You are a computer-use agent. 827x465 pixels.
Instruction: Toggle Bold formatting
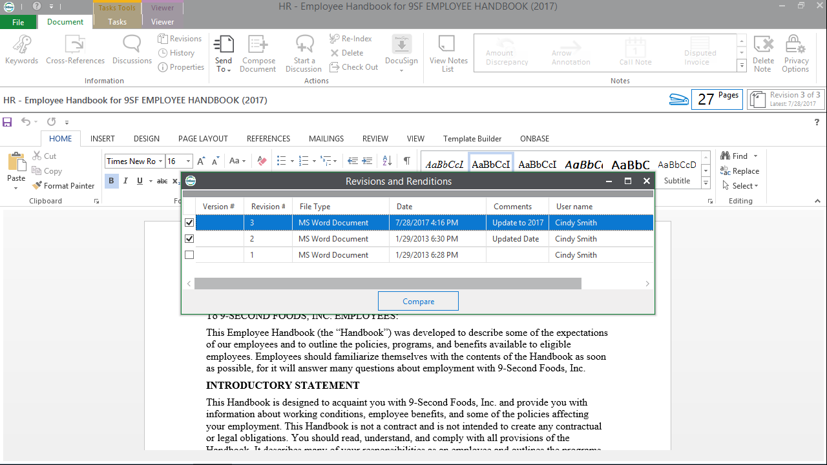[111, 181]
